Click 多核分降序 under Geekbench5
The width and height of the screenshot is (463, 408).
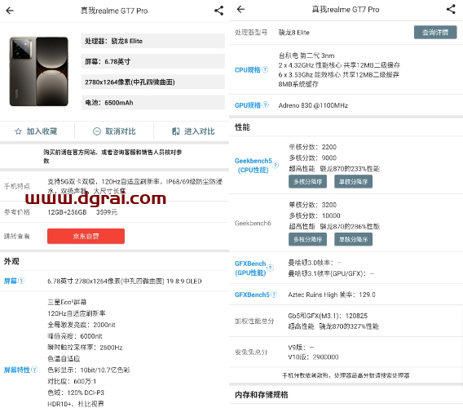pos(307,181)
